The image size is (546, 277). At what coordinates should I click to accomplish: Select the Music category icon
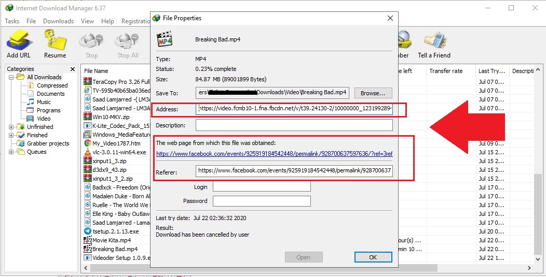[x=31, y=102]
